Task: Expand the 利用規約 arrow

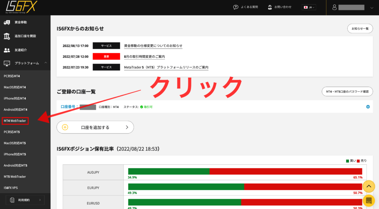Action: click(x=40, y=200)
